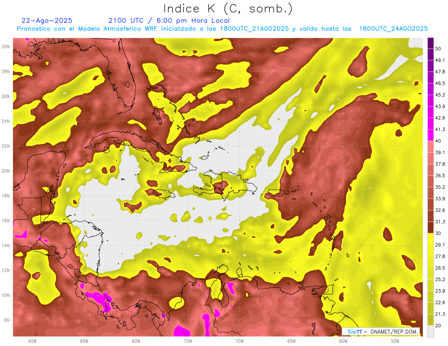The width and height of the screenshot is (448, 346).
Task: Click the 30N latitude label
Action: (6, 47)
